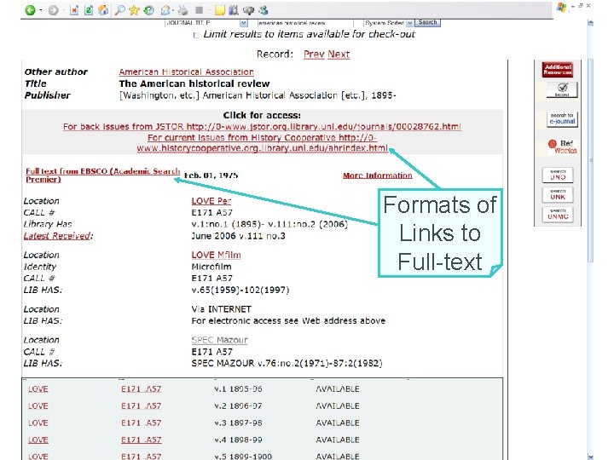The image size is (614, 460).
Task: Click the LOVE link in v.1 1895-96 row
Action: (x=38, y=388)
